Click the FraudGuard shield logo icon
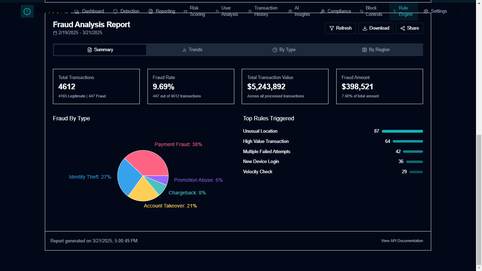Image resolution: width=482 pixels, height=271 pixels. click(27, 11)
